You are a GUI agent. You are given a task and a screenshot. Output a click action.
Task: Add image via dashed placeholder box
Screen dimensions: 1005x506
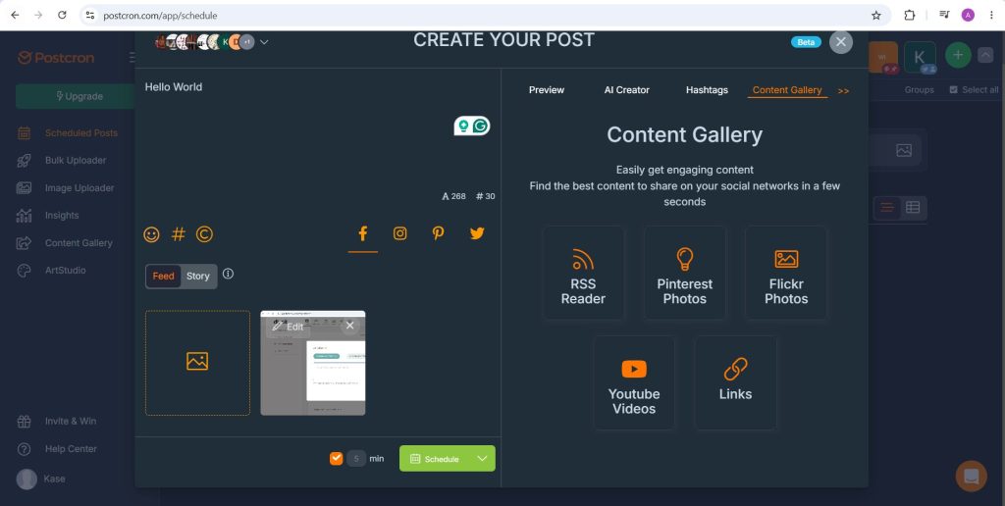197,363
